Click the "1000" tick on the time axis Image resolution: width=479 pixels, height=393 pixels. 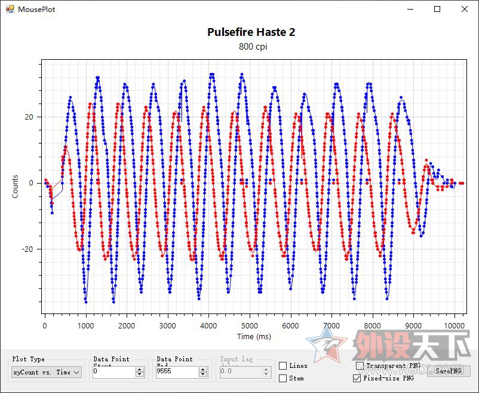click(x=86, y=326)
